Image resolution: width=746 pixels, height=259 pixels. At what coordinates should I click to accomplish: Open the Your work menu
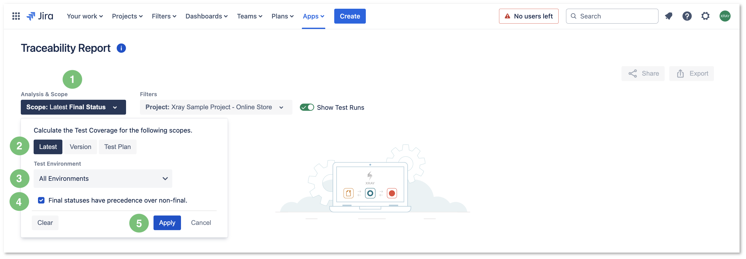point(84,16)
